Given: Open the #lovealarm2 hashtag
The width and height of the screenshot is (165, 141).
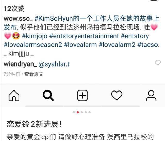Looking at the screenshot, I should click(x=117, y=45).
